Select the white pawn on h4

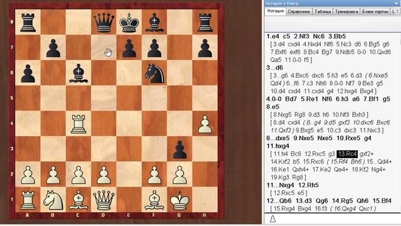pyautogui.click(x=205, y=124)
